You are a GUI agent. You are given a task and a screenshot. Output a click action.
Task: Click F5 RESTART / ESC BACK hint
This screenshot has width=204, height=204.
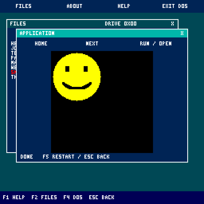(x=76, y=157)
